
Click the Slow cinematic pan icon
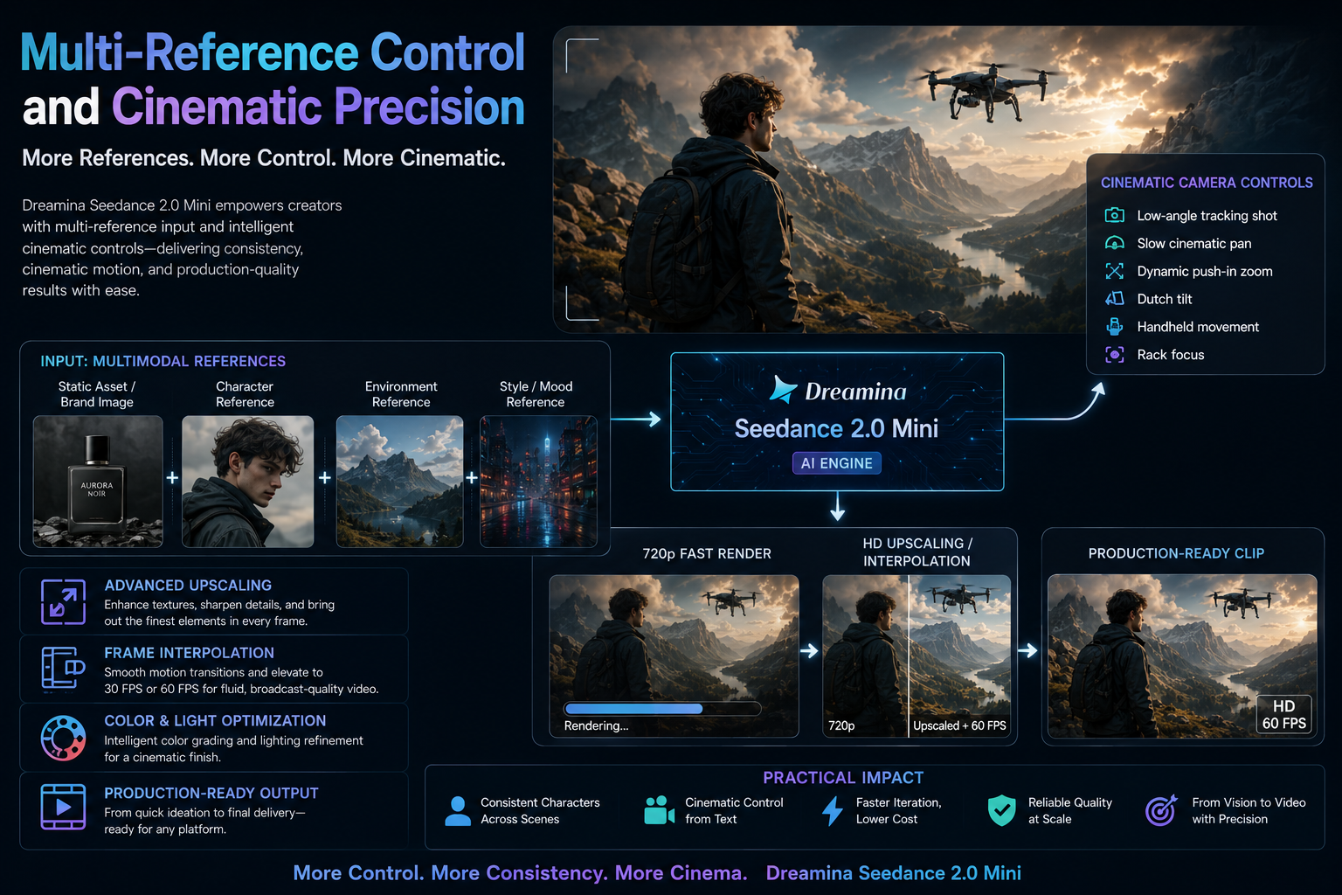click(x=1115, y=243)
